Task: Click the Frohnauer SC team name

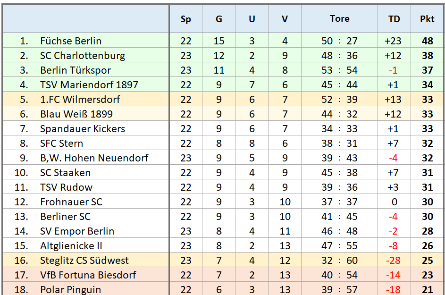Action: click(71, 202)
